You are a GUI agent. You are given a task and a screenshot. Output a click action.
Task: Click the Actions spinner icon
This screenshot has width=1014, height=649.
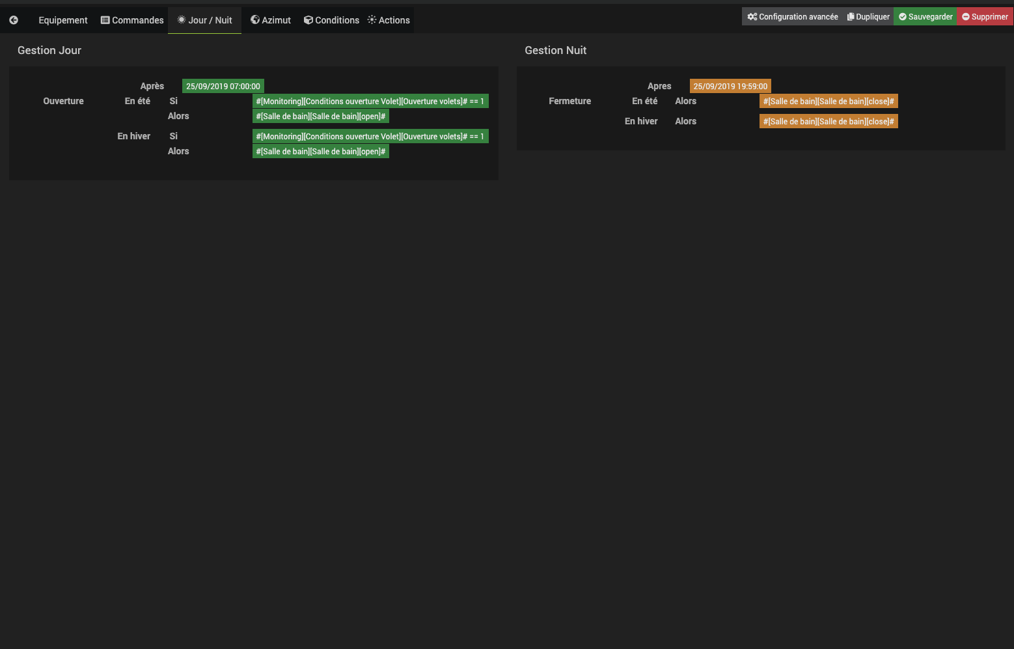click(372, 20)
